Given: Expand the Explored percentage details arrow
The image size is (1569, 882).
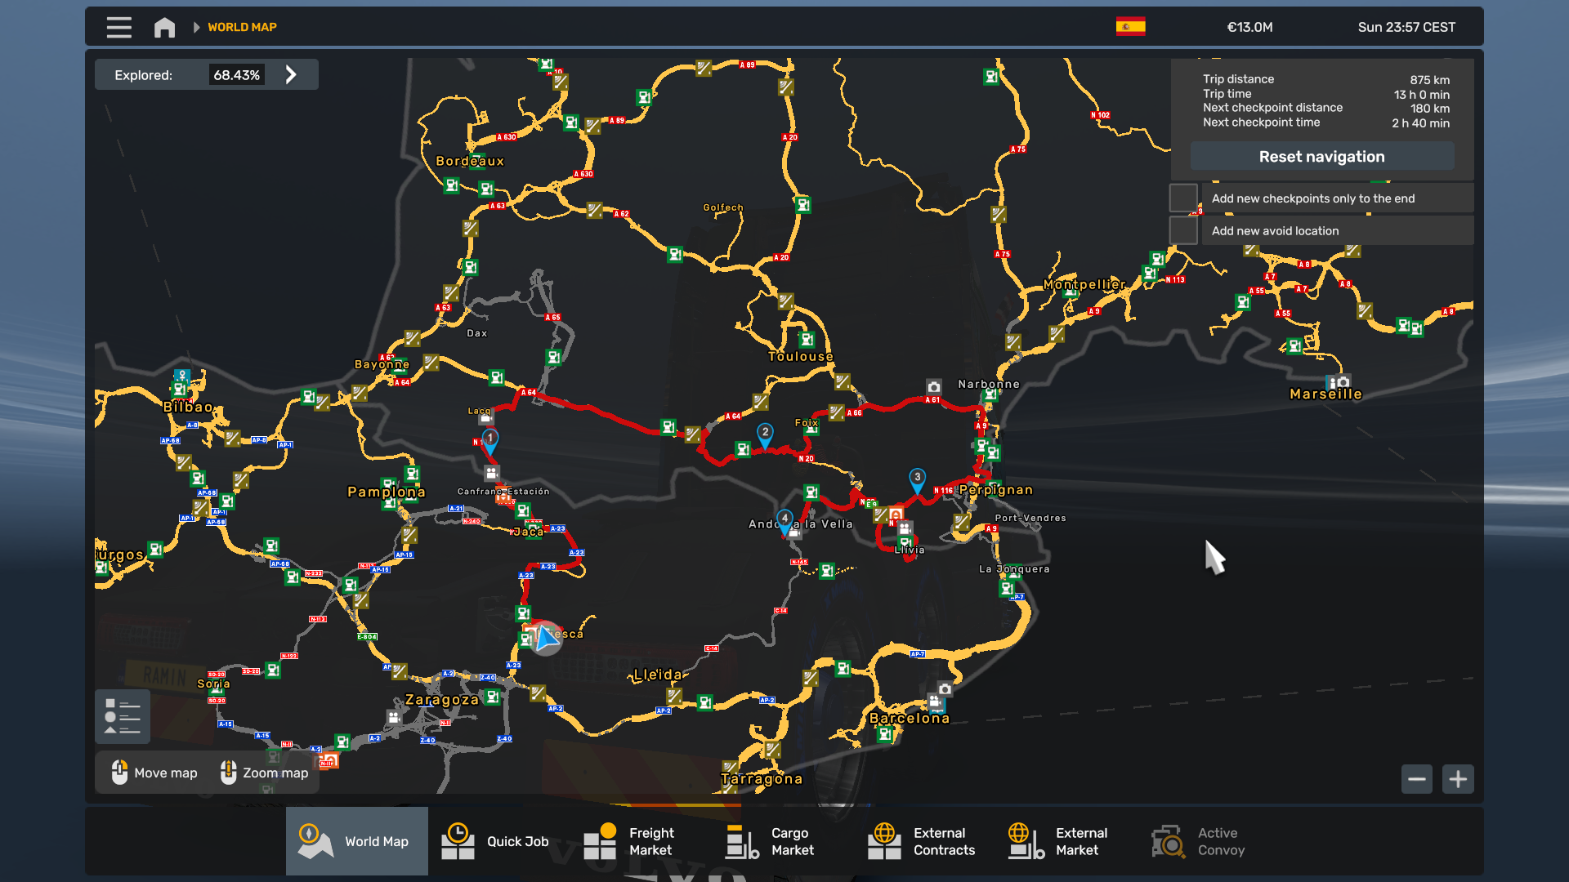Looking at the screenshot, I should pos(291,75).
